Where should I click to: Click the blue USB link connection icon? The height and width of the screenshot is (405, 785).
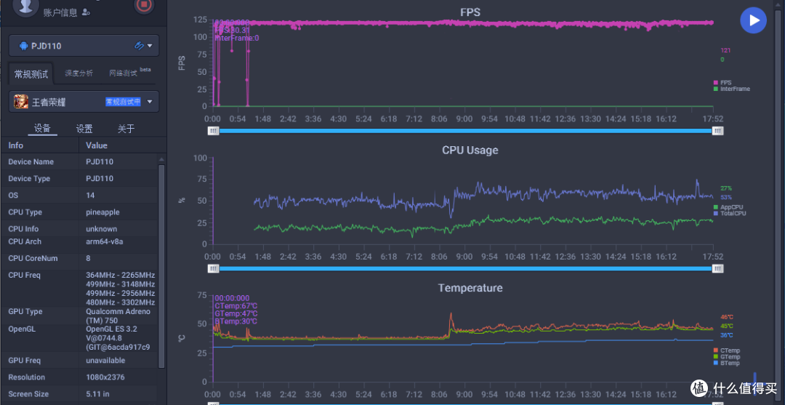139,46
